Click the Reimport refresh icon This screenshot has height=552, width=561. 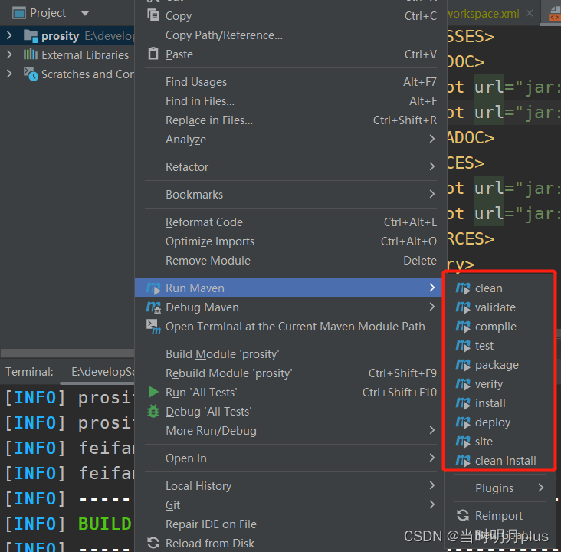462,516
